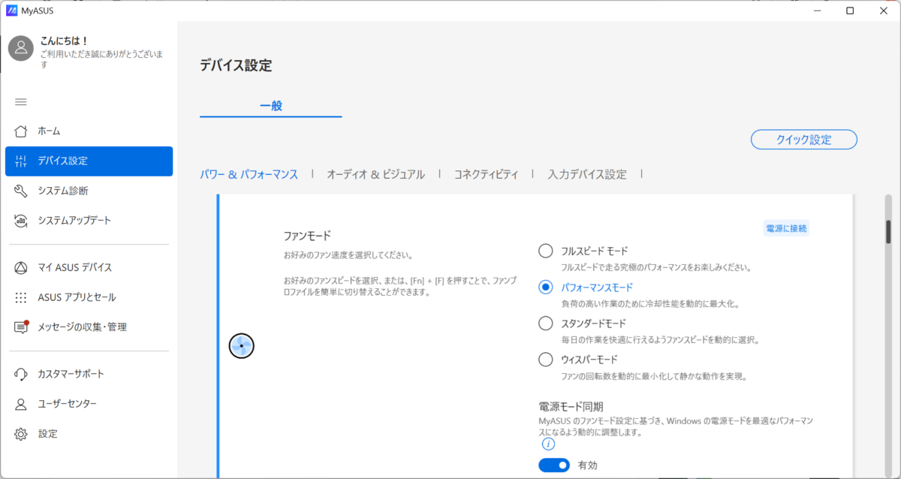Open ASUS アプリとセール in the sidebar
Screen dimensions: 901x479
coord(89,297)
